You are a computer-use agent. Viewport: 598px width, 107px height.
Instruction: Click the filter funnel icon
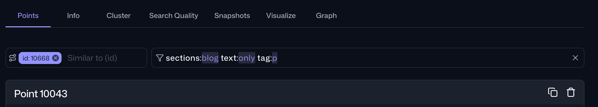(160, 58)
